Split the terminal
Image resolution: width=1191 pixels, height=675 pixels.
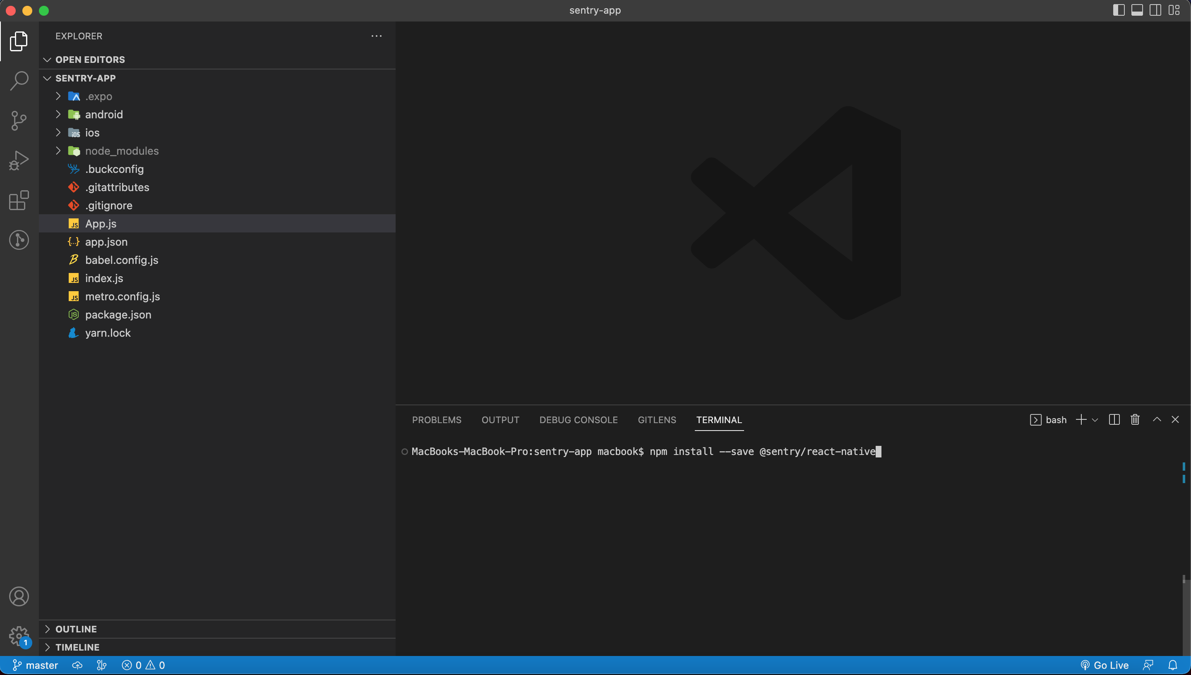pyautogui.click(x=1114, y=419)
